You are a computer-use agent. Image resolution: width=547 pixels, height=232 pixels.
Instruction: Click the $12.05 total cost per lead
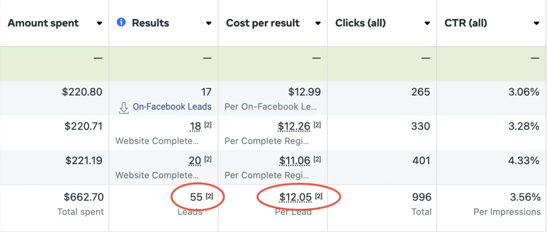[295, 197]
